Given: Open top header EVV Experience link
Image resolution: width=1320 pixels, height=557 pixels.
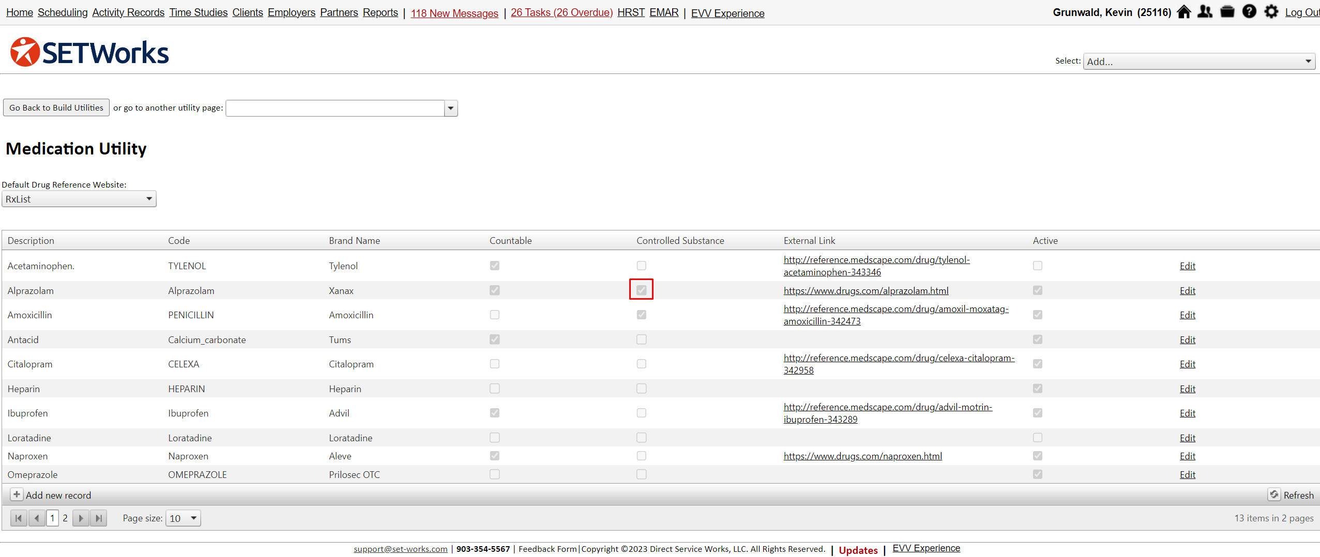Looking at the screenshot, I should pos(728,13).
